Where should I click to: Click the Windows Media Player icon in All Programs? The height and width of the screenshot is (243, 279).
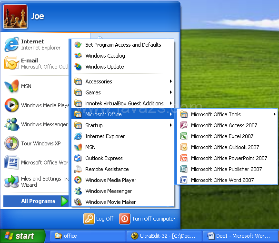point(78,180)
